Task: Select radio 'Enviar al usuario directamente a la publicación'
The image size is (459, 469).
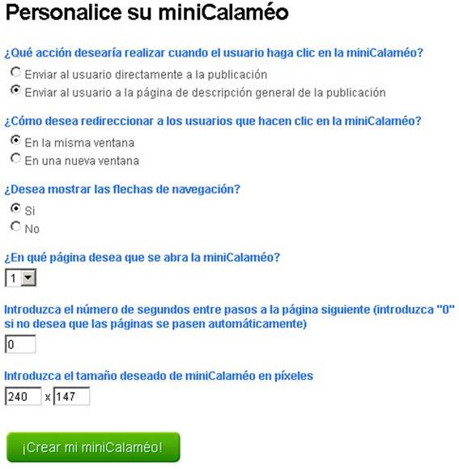Action: (15, 72)
